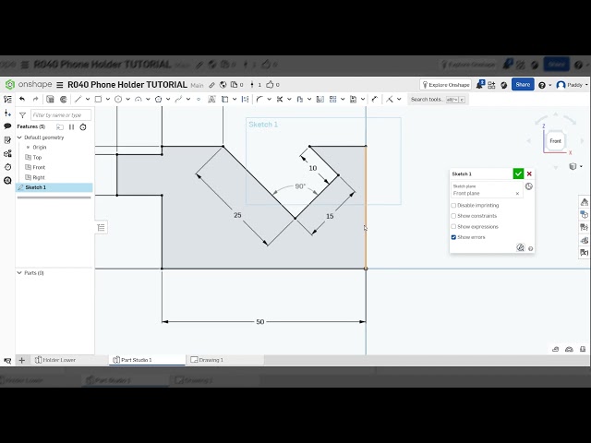
Task: Open the Paddy user account menu
Action: click(572, 85)
